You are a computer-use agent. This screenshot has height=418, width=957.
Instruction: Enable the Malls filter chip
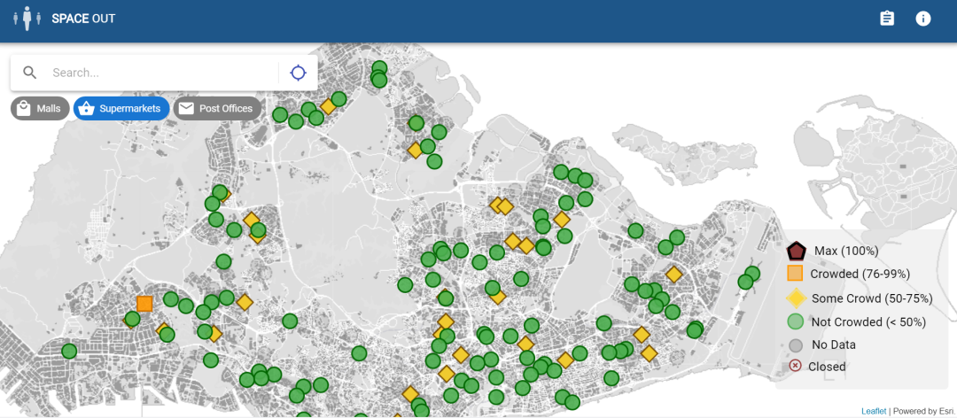tap(40, 108)
